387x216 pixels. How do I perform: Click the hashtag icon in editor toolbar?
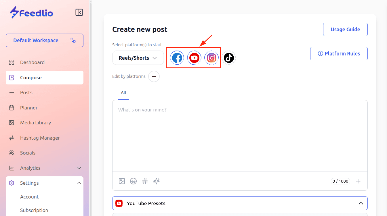[x=145, y=181]
